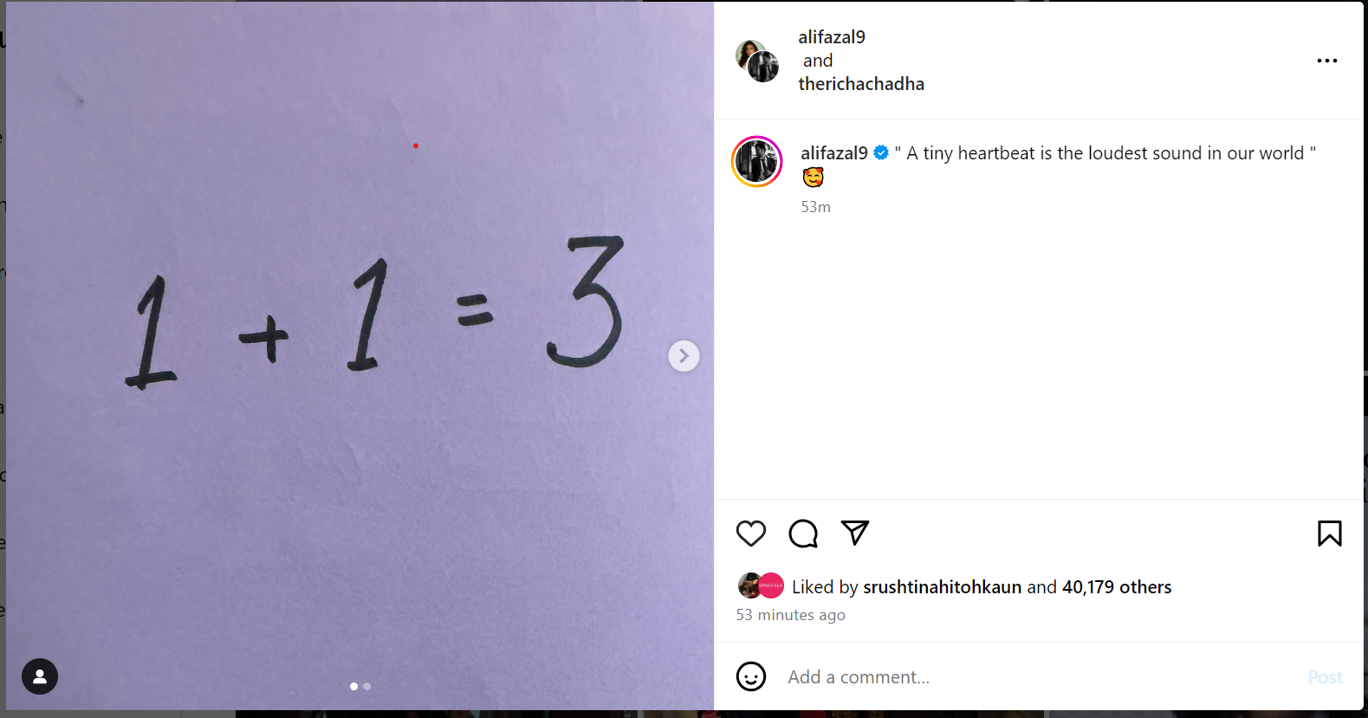
Task: View the list of 40,179 others who liked
Action: pos(1117,587)
